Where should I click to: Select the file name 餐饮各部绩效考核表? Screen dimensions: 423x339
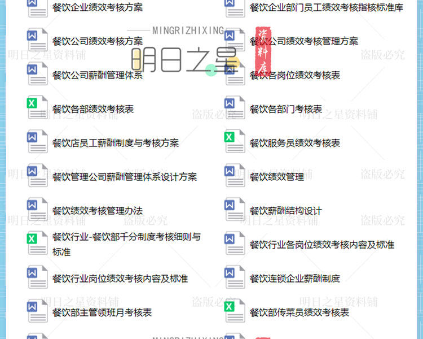pos(93,109)
